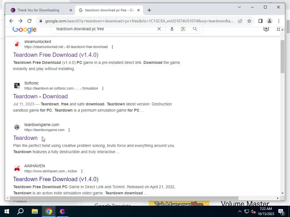This screenshot has height=217, width=290.
Task: Click the Softonic result favicon
Action: [x=17, y=86]
